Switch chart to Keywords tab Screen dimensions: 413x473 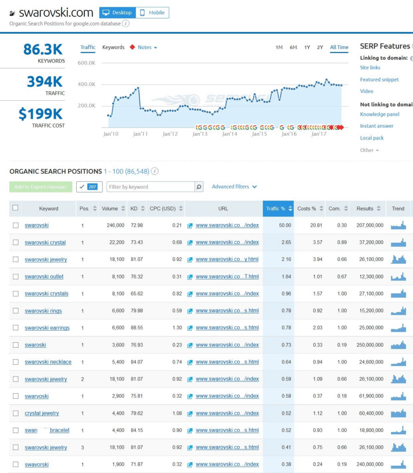pos(113,47)
